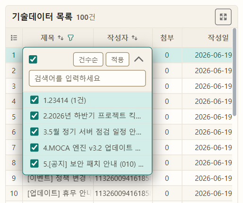The width and height of the screenshot is (243, 203).
Task: Select row number 5
Action: (14, 117)
